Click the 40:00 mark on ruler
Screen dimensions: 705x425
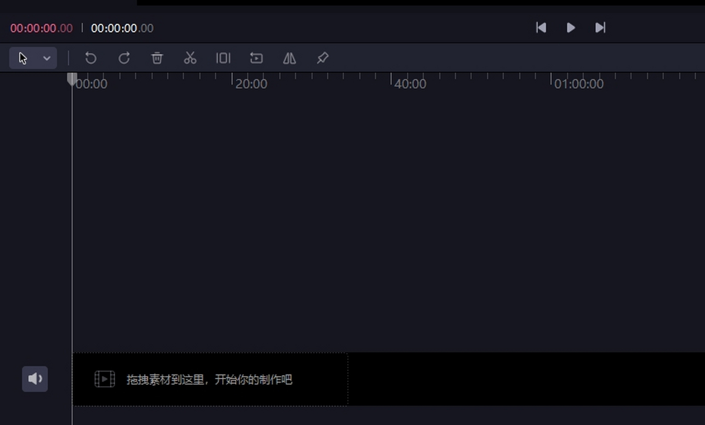(x=410, y=84)
